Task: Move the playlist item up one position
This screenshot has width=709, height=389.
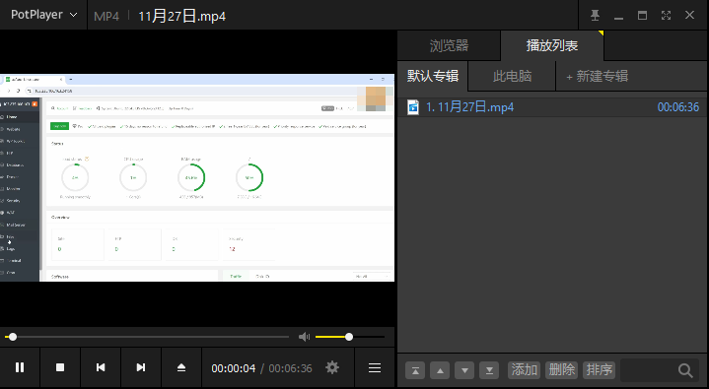Action: pos(440,370)
